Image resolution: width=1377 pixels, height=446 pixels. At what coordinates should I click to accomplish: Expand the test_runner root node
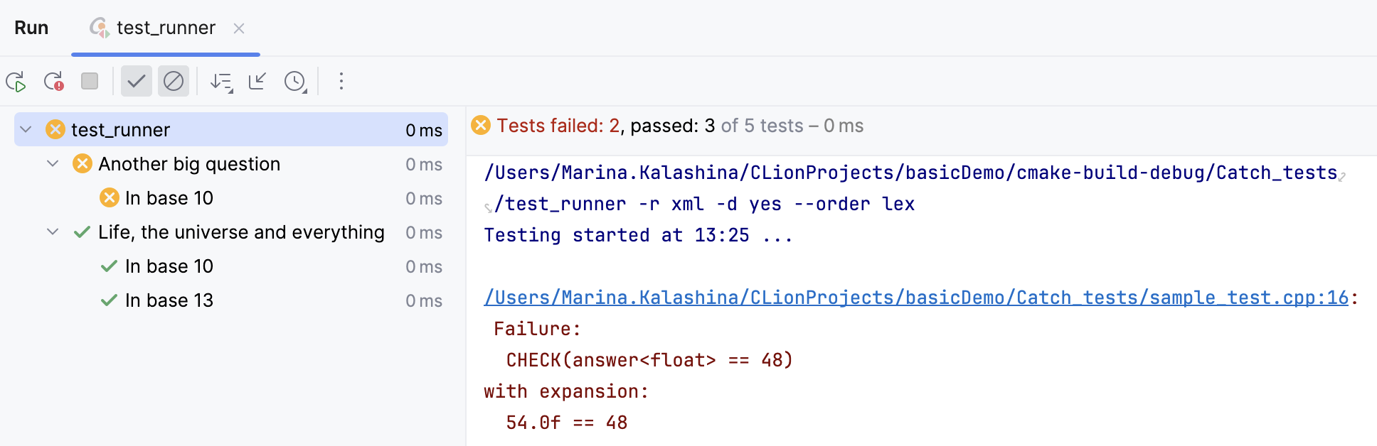coord(24,129)
